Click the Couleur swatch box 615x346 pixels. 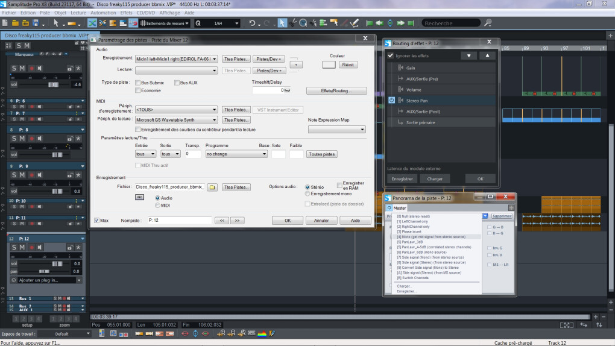[x=329, y=64]
